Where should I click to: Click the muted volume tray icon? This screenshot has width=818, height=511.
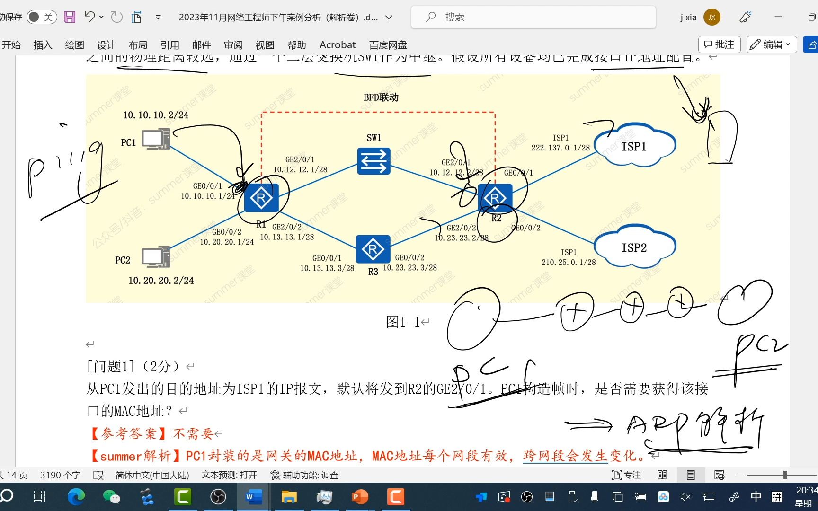pos(685,497)
